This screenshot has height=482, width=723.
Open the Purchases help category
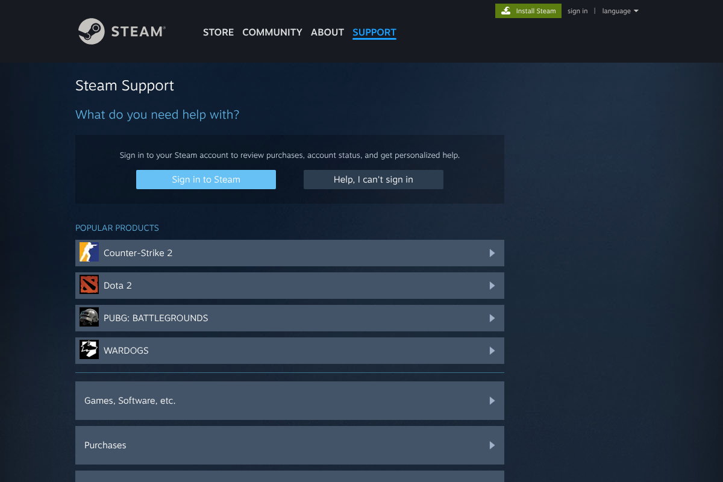290,445
